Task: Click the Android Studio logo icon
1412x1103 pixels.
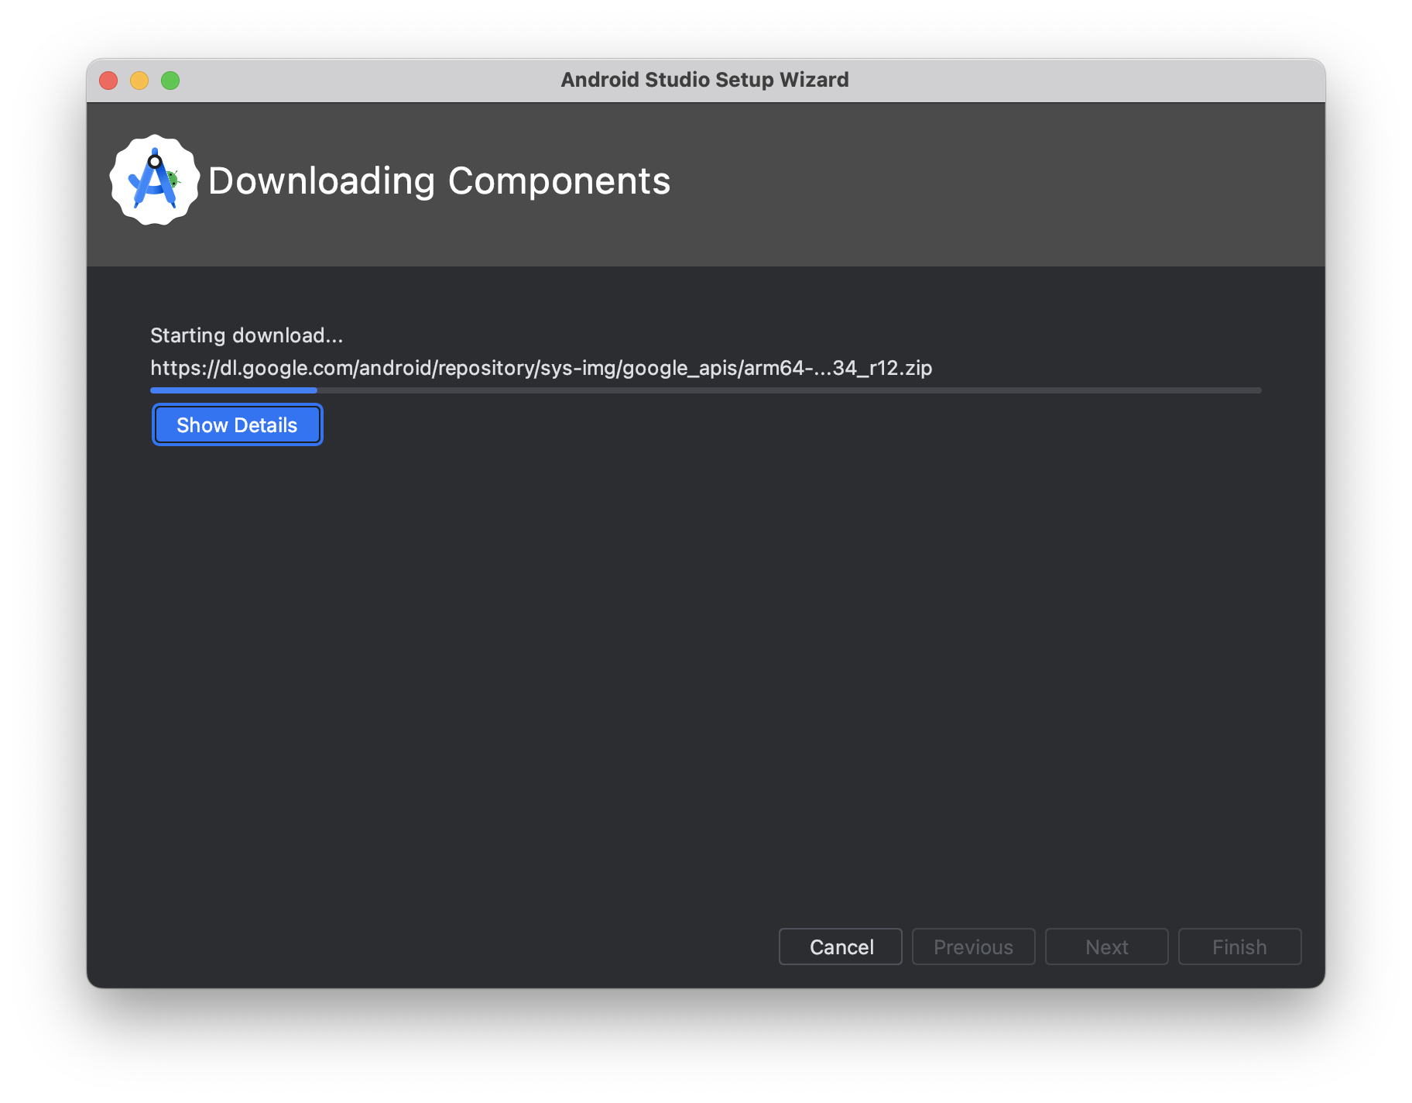Action: [x=155, y=180]
